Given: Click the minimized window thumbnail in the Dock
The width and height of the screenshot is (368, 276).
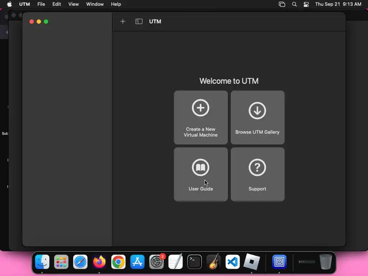Looking at the screenshot, I should (x=307, y=262).
